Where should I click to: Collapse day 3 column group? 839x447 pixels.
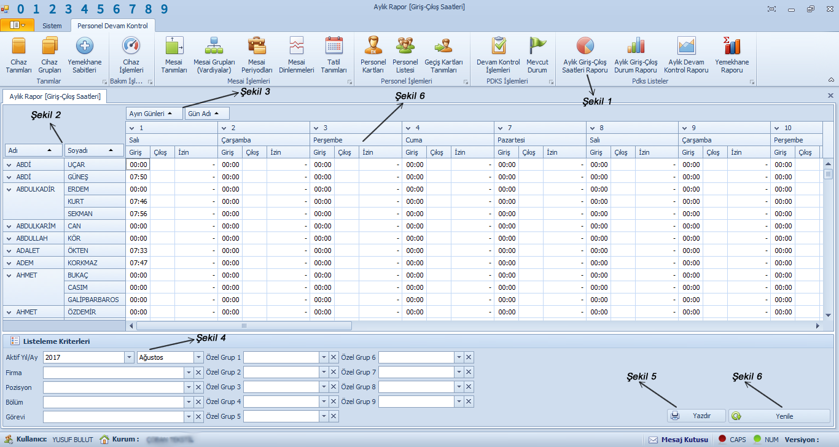316,128
